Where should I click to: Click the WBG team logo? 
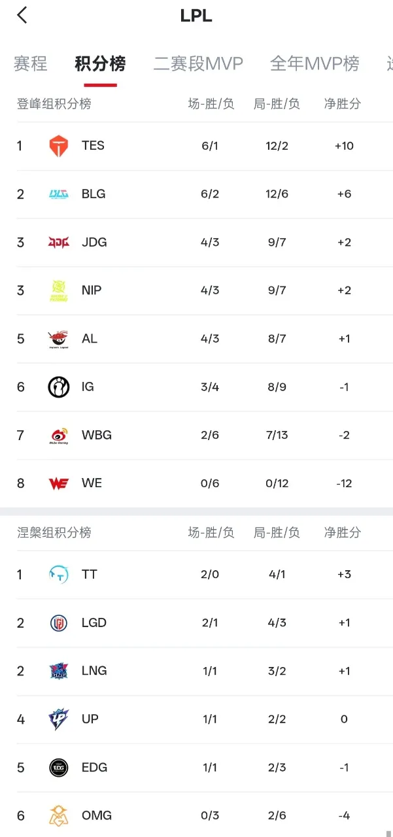pos(58,436)
